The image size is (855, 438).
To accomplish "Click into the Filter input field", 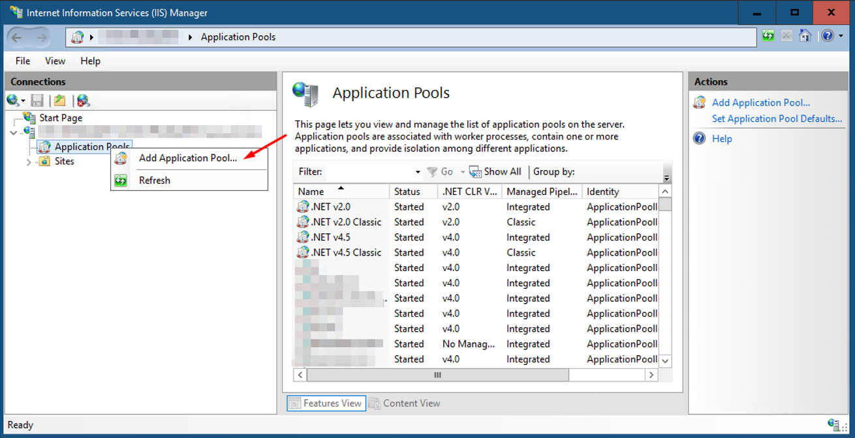I will (x=369, y=172).
